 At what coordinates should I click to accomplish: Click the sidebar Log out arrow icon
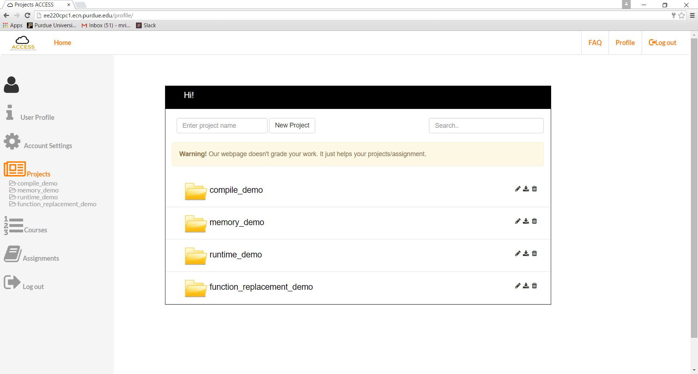[x=12, y=282]
